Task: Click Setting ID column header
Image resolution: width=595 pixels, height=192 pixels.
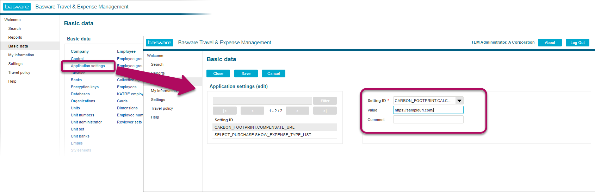Action: click(x=224, y=120)
